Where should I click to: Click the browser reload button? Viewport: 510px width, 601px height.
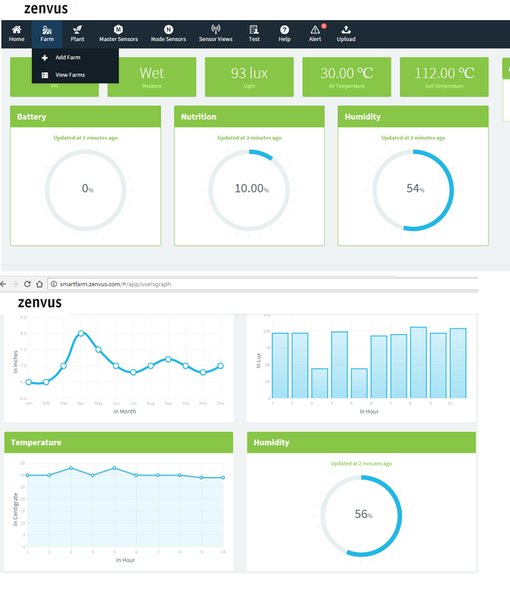28,284
